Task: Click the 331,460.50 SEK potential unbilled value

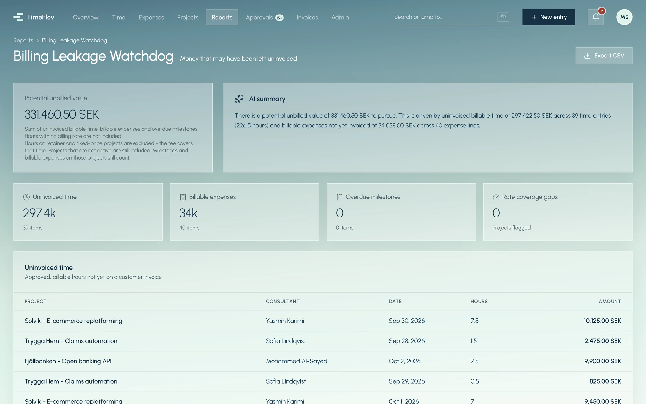Action: click(x=62, y=114)
